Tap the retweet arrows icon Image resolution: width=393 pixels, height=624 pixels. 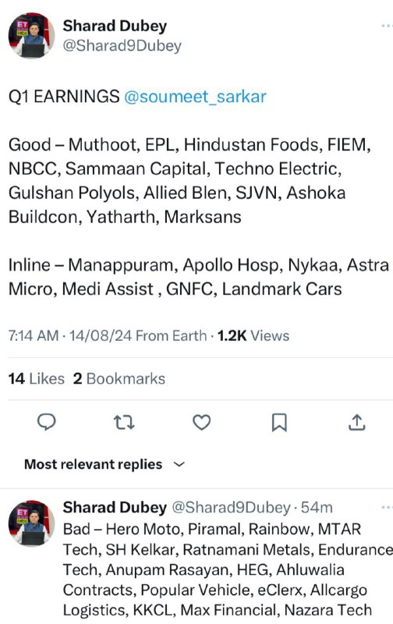point(124,422)
